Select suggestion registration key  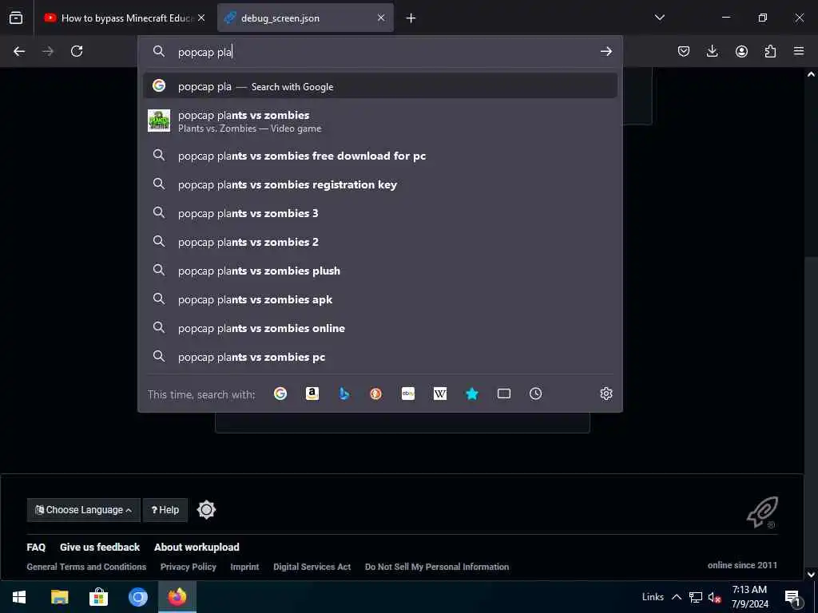[379, 184]
